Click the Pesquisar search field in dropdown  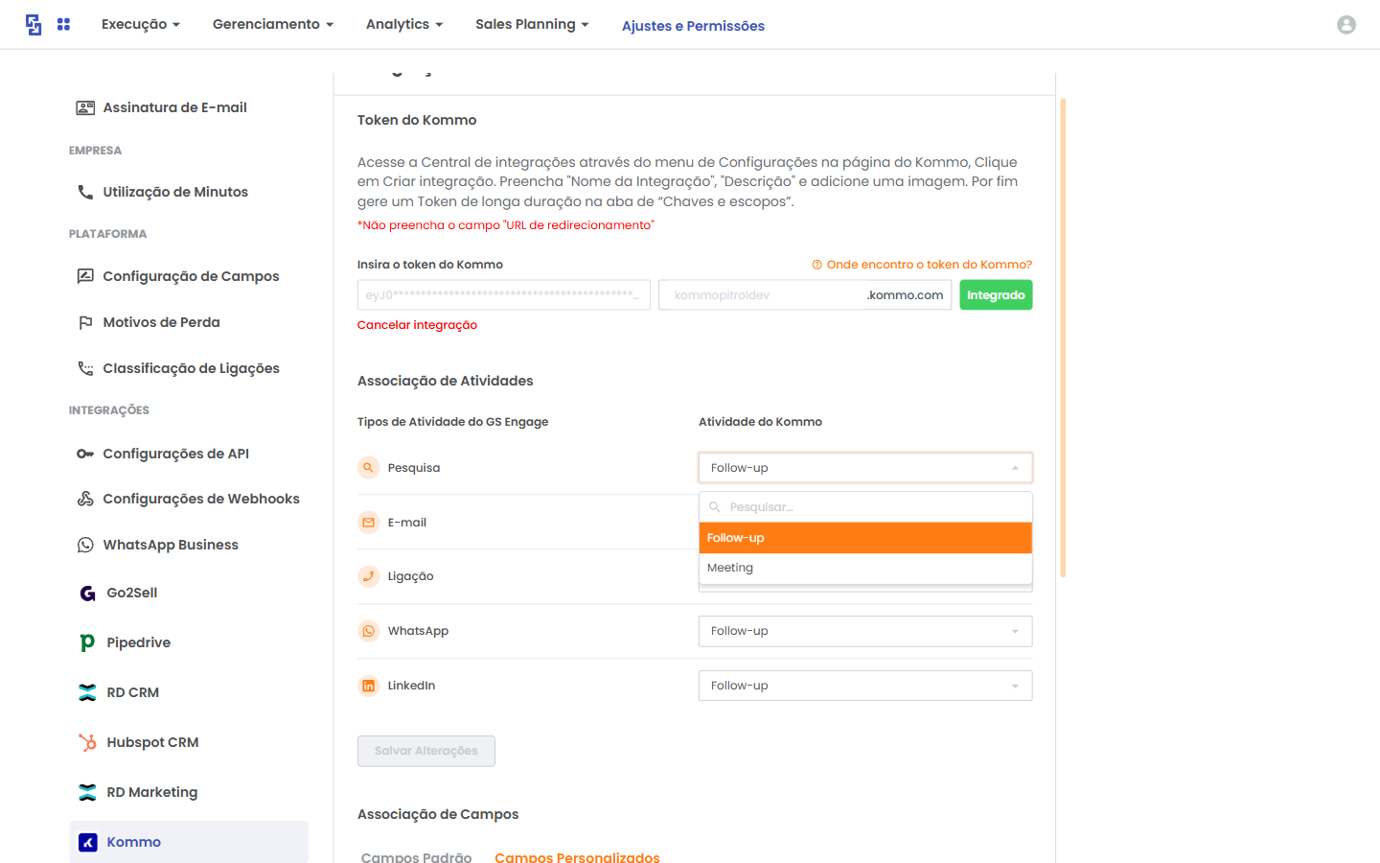(x=865, y=507)
